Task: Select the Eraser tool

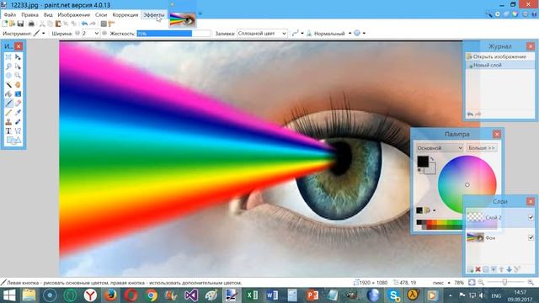Action: (x=18, y=103)
